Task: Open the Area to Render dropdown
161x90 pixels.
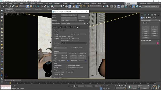Action: [60, 48]
